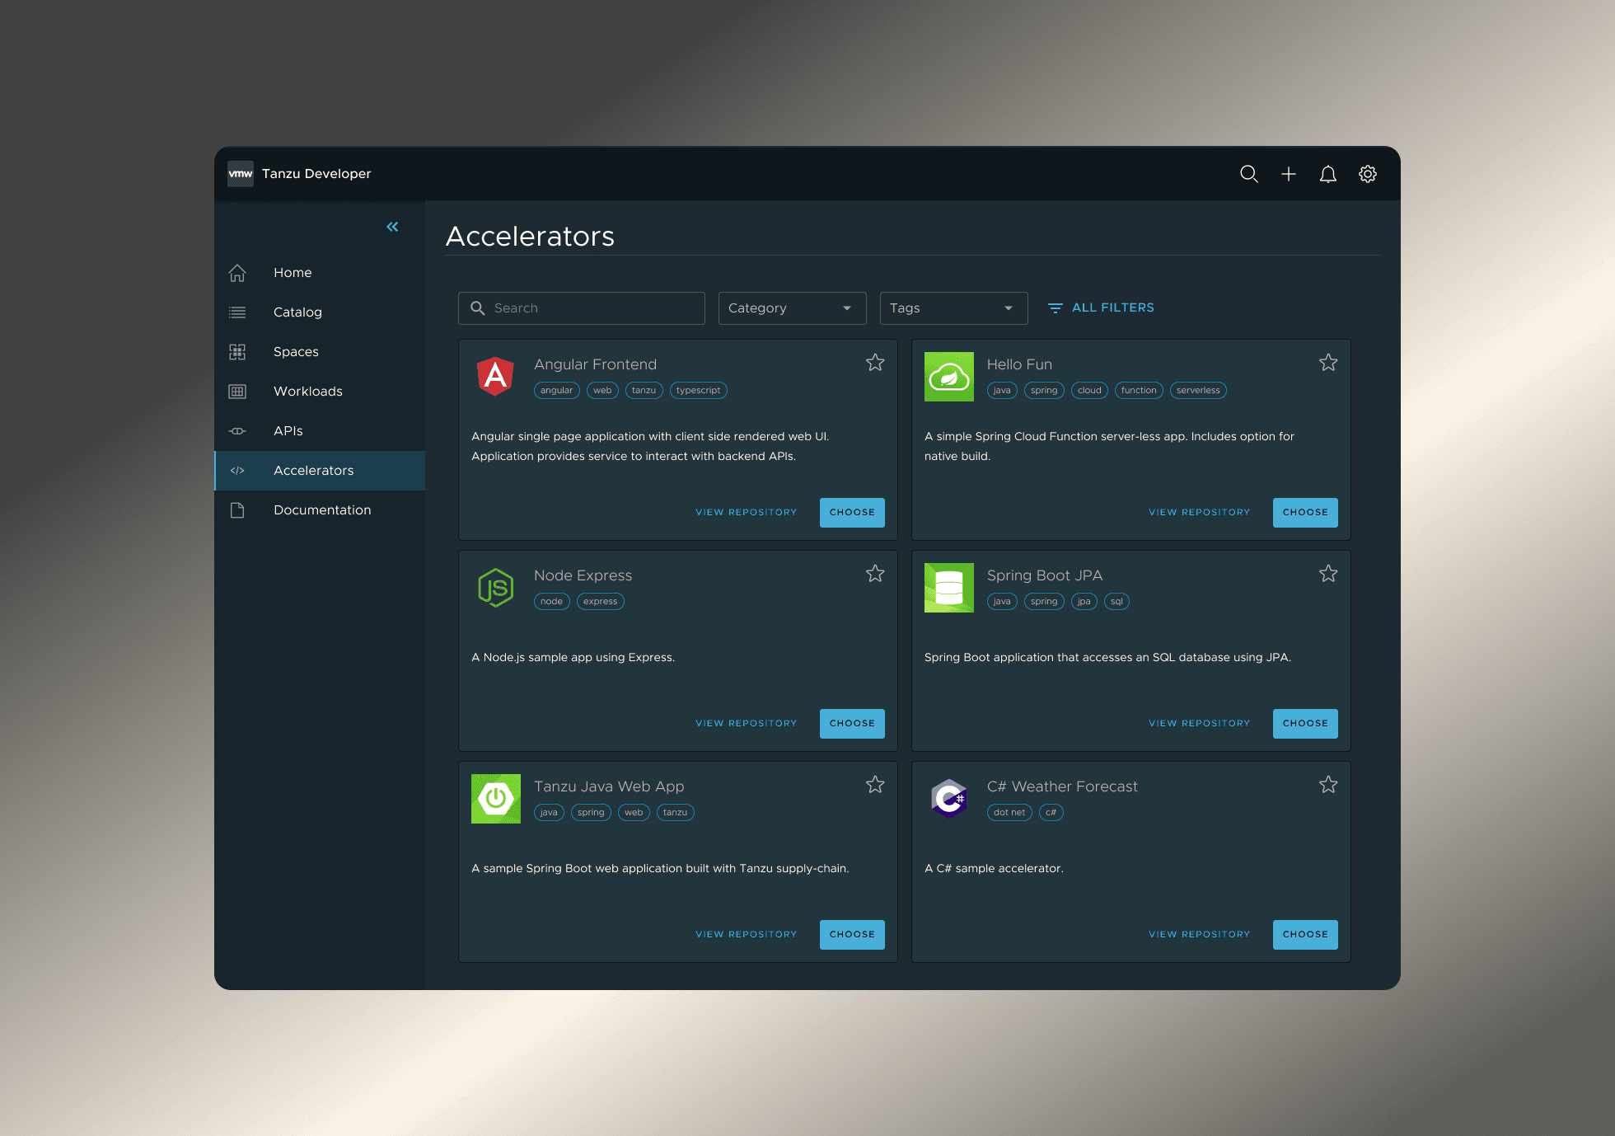Collapse the sidebar with the double-chevron
Viewport: 1615px width, 1136px height.
tap(392, 226)
